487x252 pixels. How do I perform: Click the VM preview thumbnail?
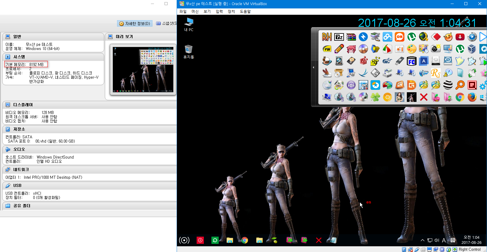click(143, 69)
